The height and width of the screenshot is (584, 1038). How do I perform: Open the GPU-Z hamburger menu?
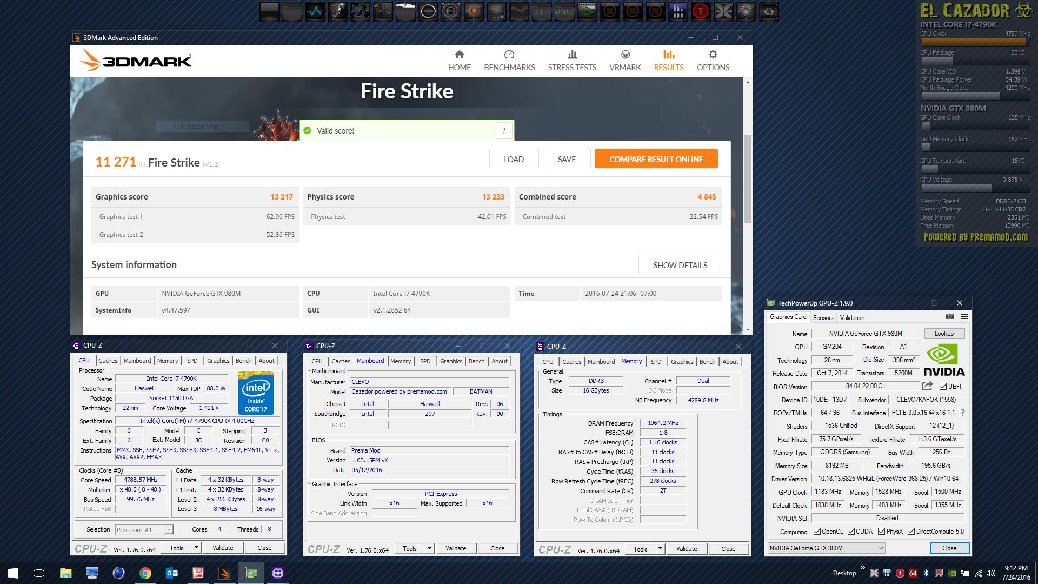(x=964, y=317)
